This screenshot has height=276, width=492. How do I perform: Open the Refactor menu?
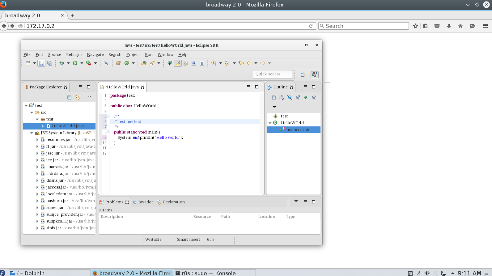coord(74,55)
